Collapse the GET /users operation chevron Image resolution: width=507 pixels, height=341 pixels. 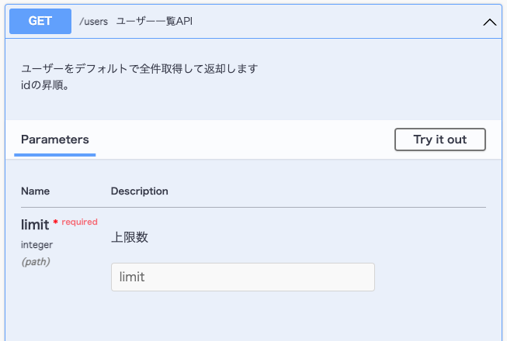(490, 22)
